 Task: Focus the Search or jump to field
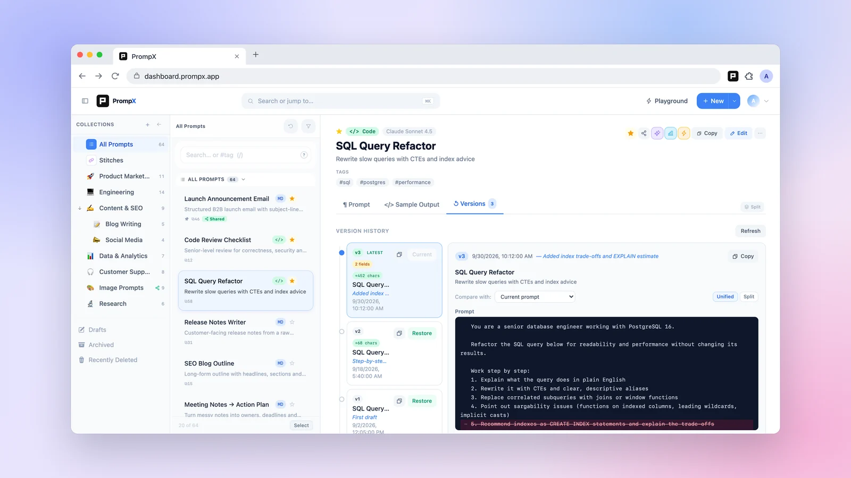pos(341,101)
